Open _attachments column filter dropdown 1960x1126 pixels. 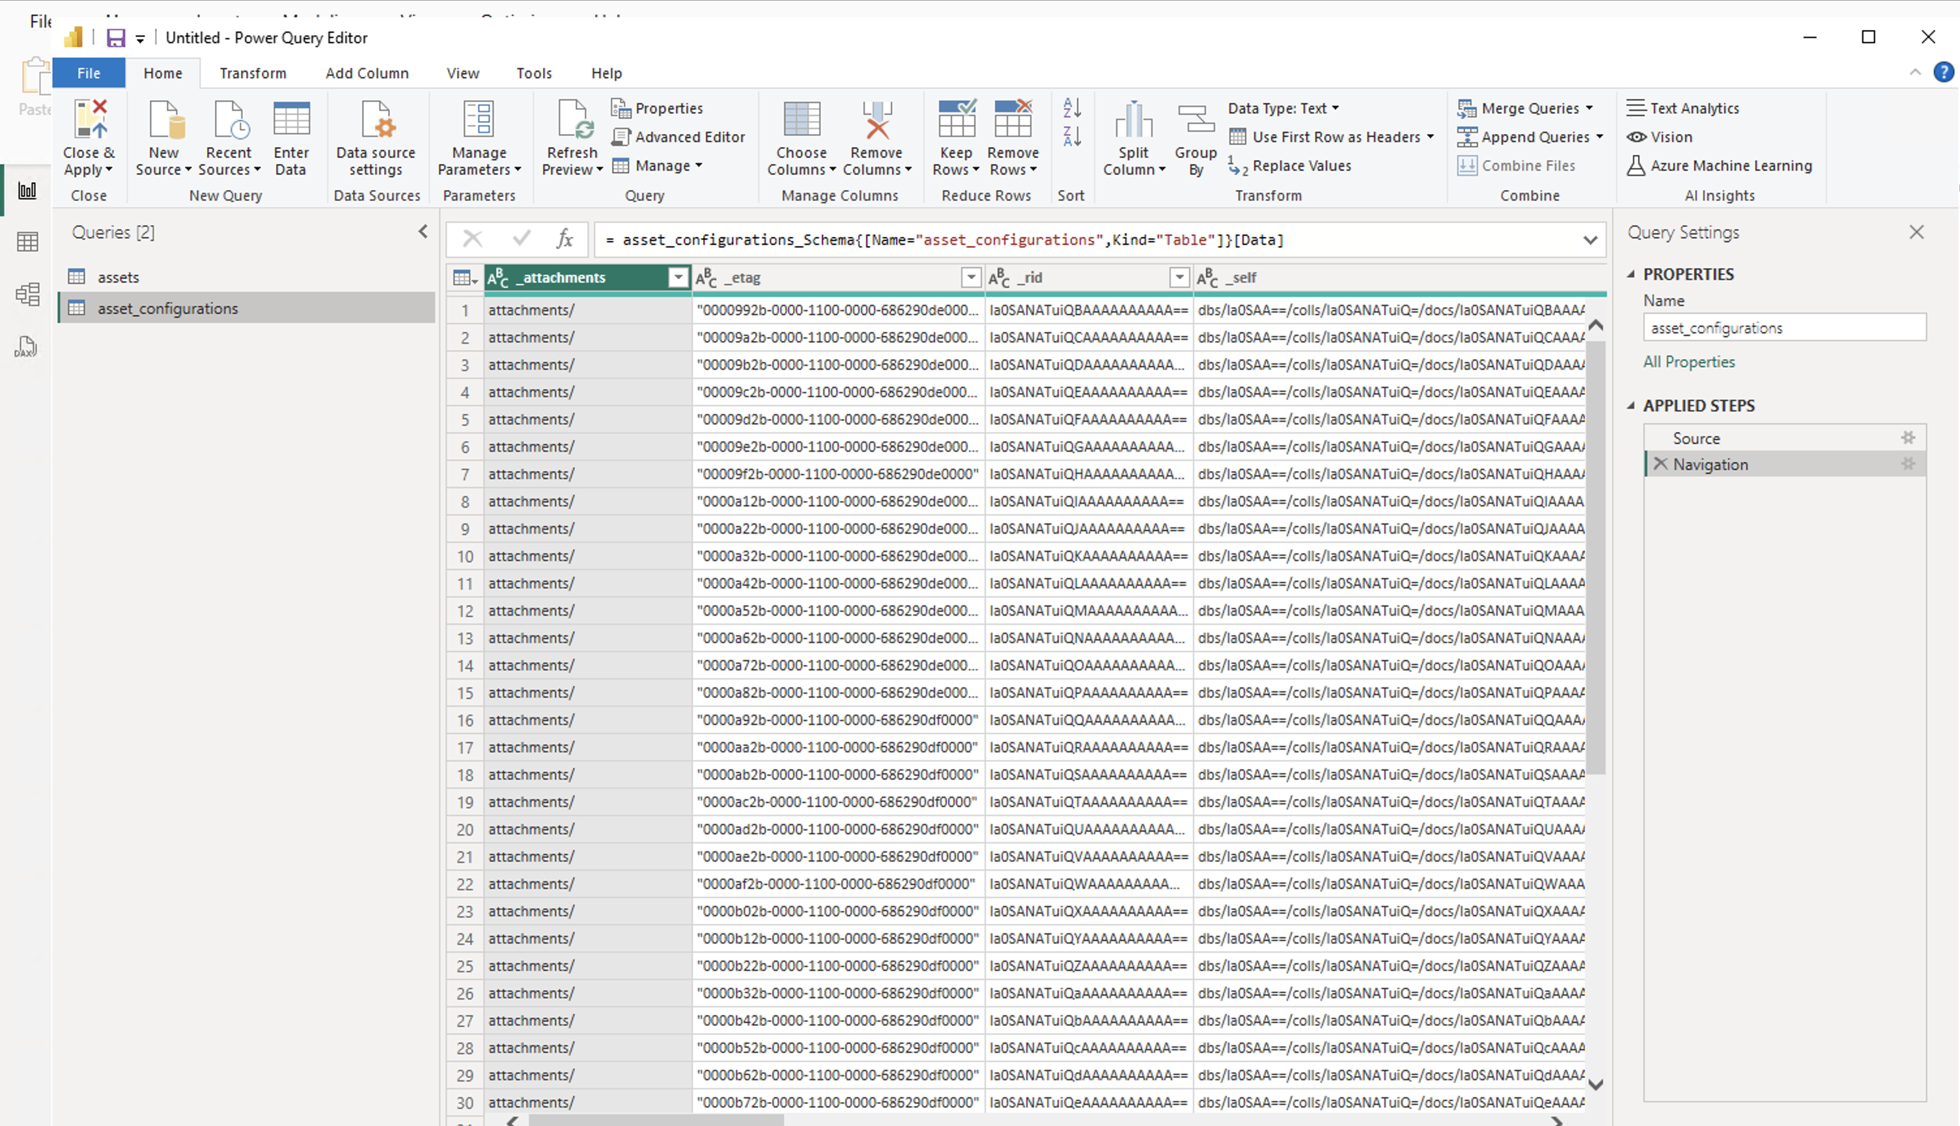coord(679,278)
